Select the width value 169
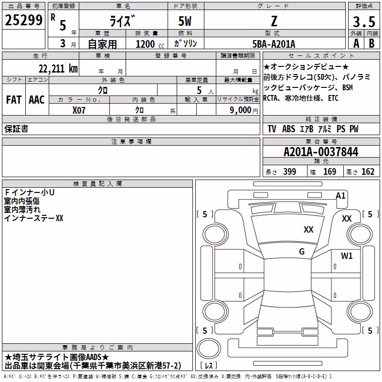The height and width of the screenshot is (382, 382). [x=329, y=171]
